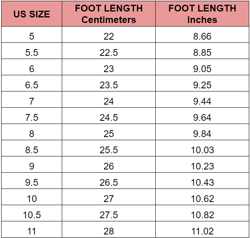The image size is (250, 238).
Task: Select the 10.82 inches cell
Action: click(x=202, y=213)
